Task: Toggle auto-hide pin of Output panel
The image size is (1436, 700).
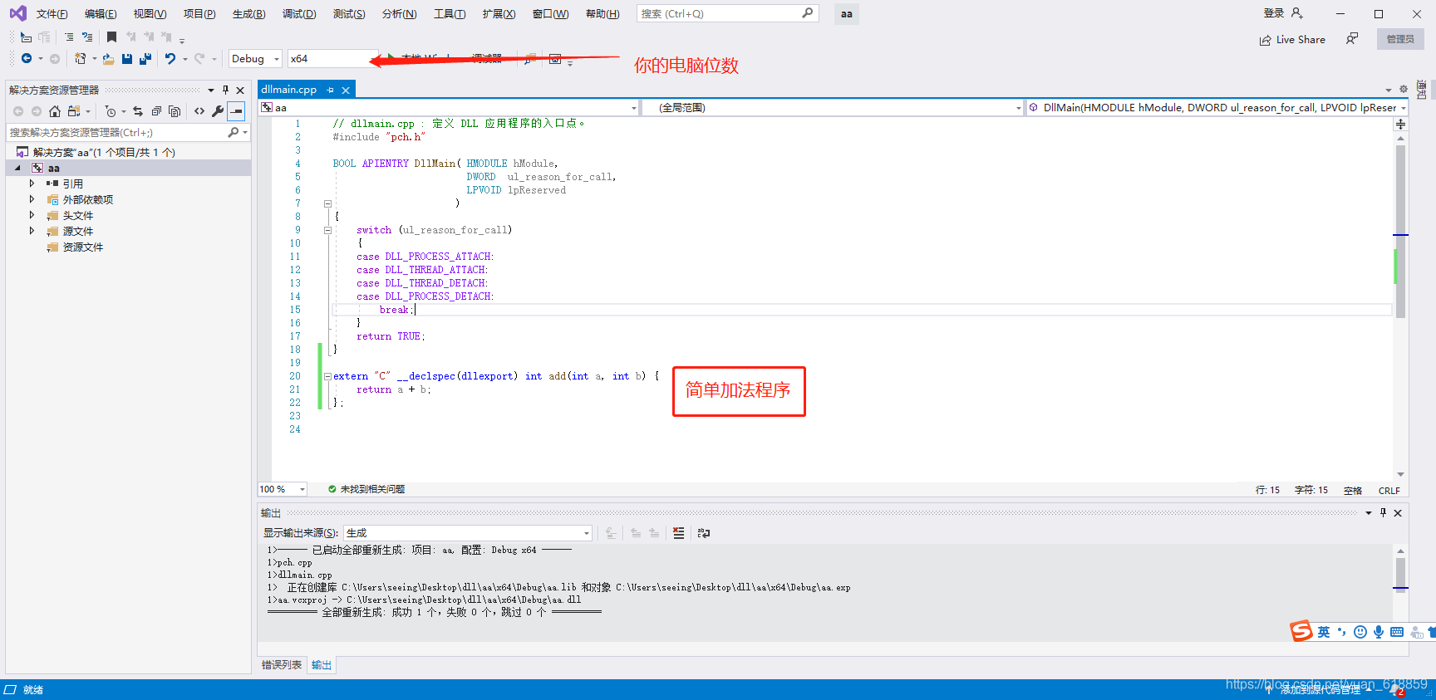Action: 1383,512
